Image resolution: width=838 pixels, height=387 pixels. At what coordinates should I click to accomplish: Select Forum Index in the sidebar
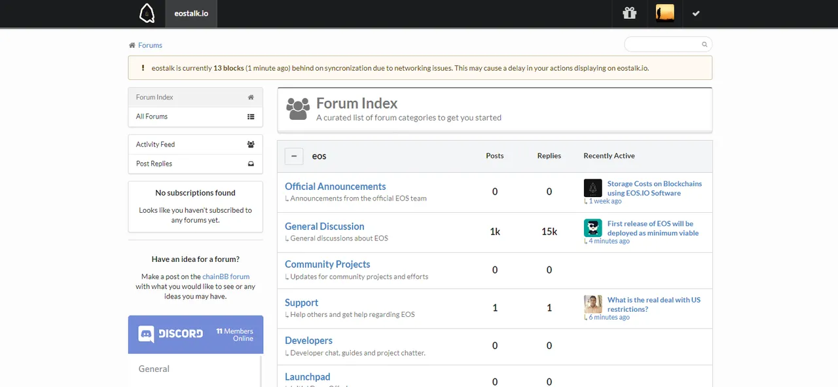tap(195, 97)
